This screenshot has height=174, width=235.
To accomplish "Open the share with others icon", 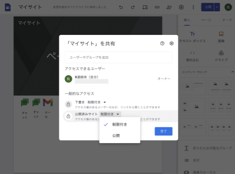I will pyautogui.click(x=169, y=7).
